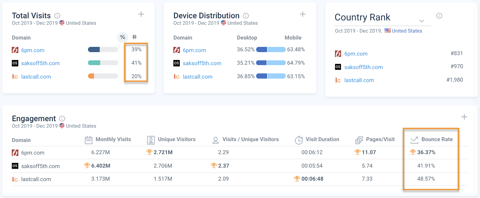Open lastcall.com link in Country Rank
This screenshot has height=198, width=480.
pyautogui.click(x=359, y=80)
